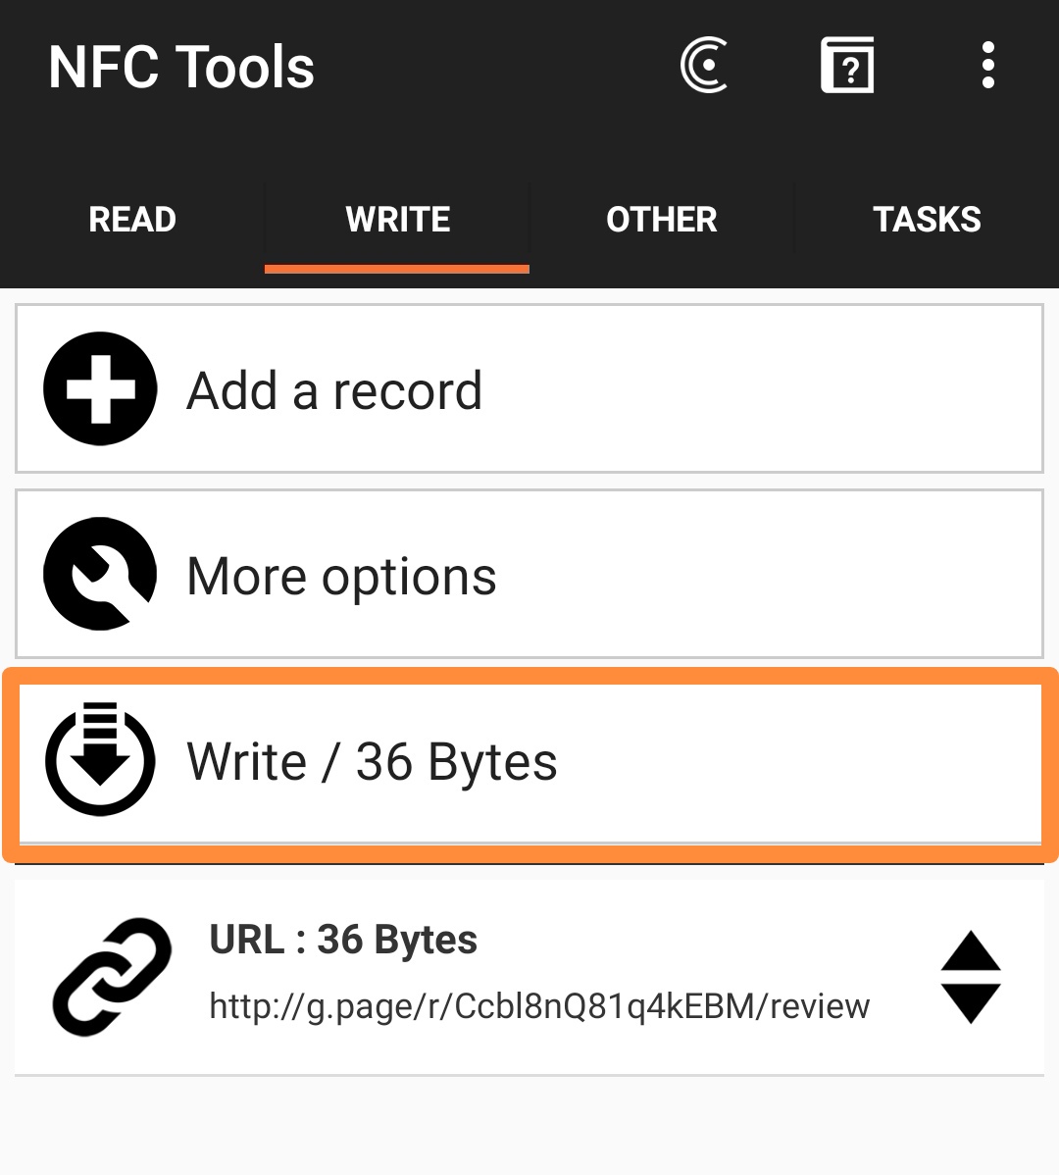Tap the NFC contactless icon in header
The image size is (1059, 1175).
pyautogui.click(x=704, y=65)
